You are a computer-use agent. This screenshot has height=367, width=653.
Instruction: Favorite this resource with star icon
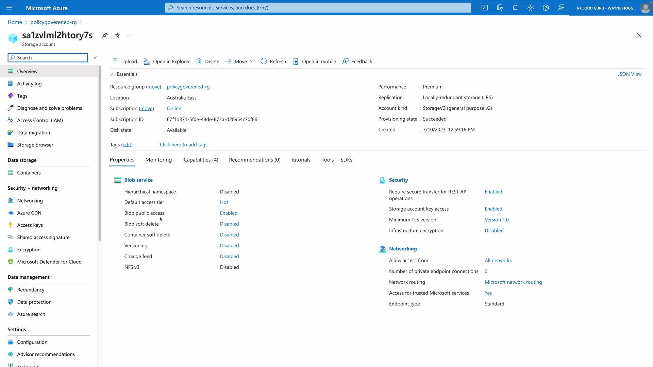click(117, 35)
